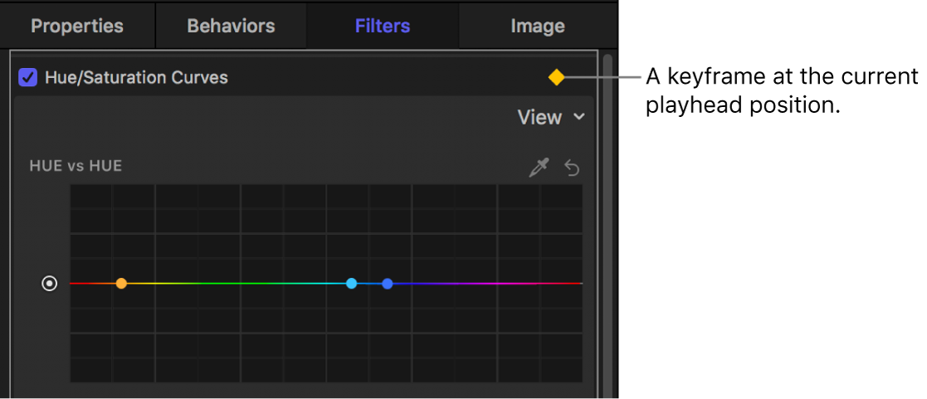Go to the Image tab
This screenshot has width=927, height=399.
click(538, 26)
